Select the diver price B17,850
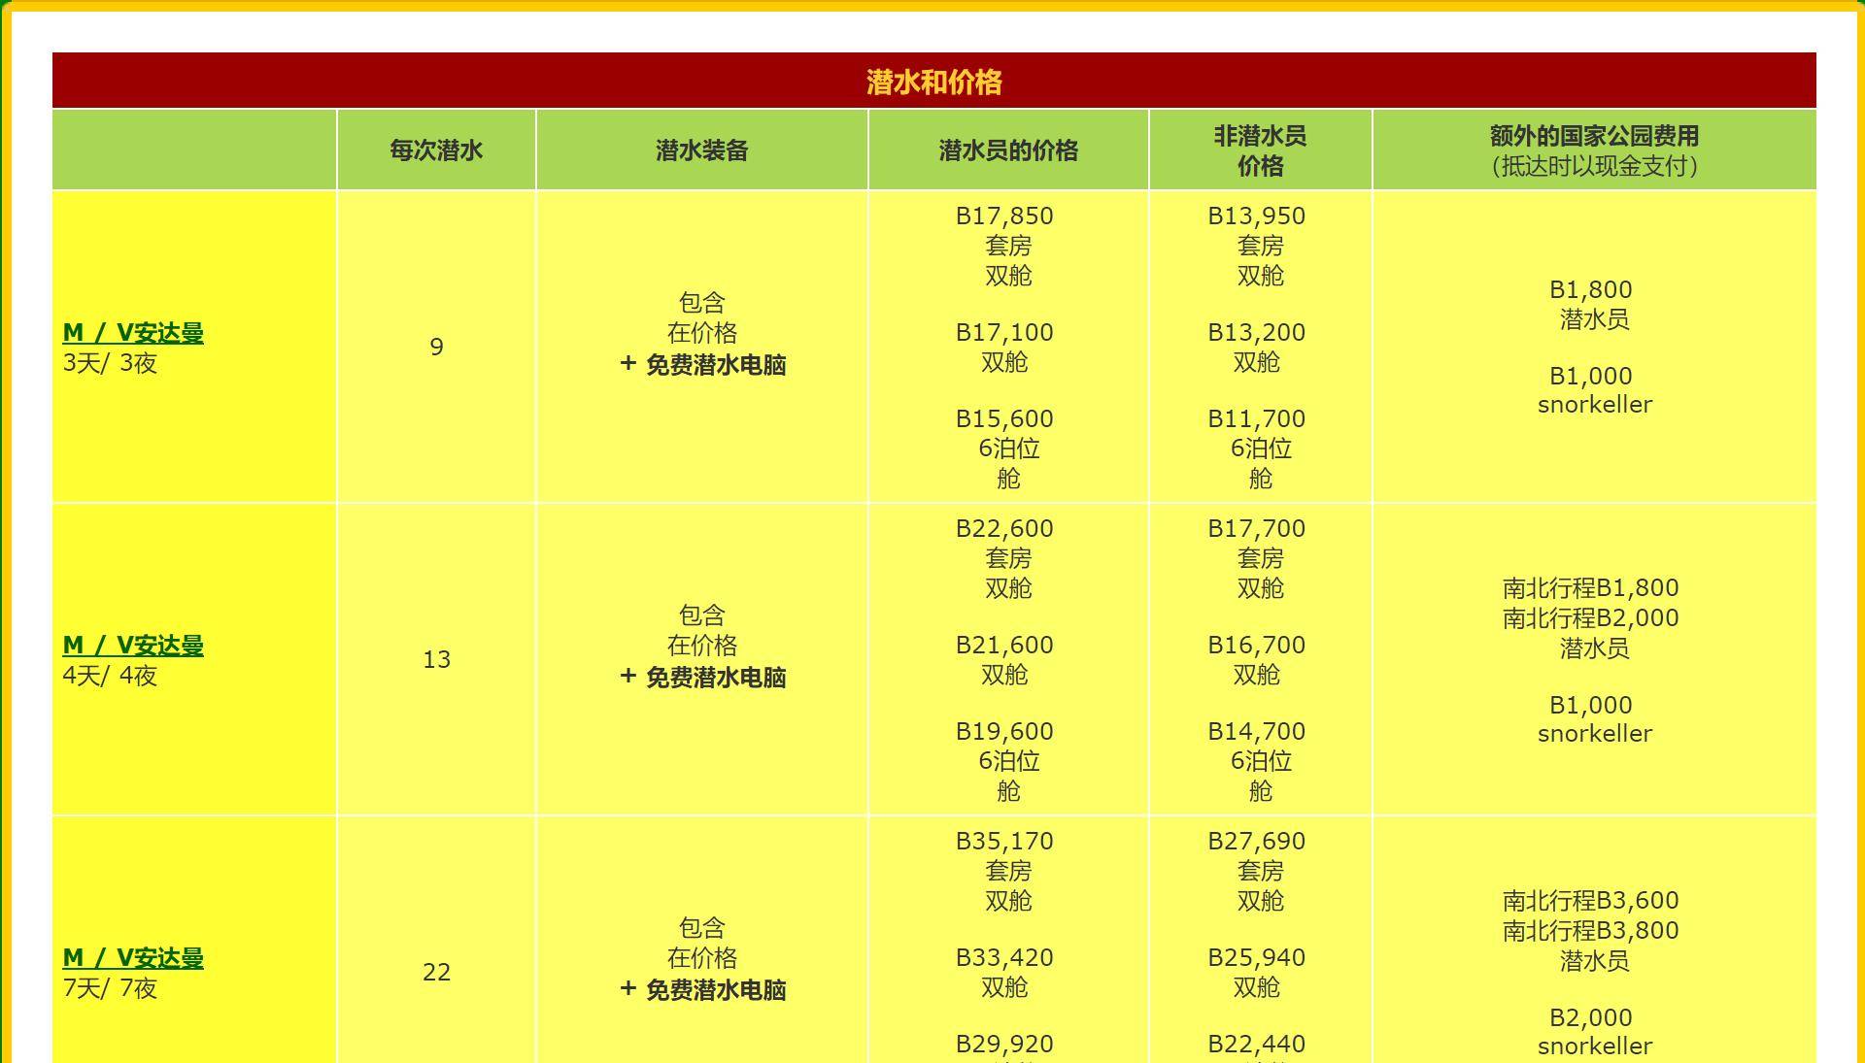Image resolution: width=1865 pixels, height=1063 pixels. point(1004,216)
